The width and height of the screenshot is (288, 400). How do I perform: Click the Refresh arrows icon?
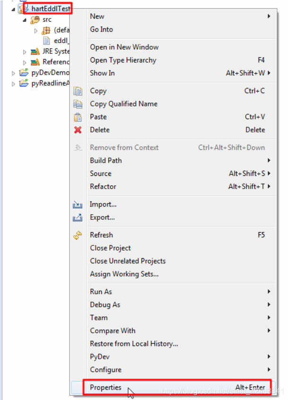pyautogui.click(x=78, y=235)
